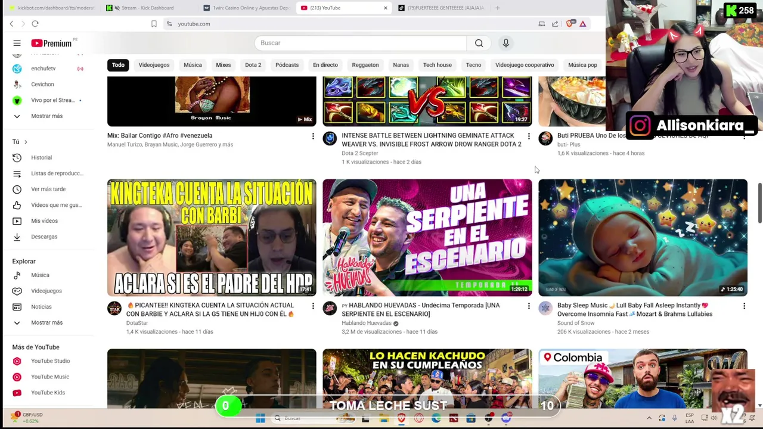Select the Todo filter chip
Image resolution: width=763 pixels, height=429 pixels.
118,65
